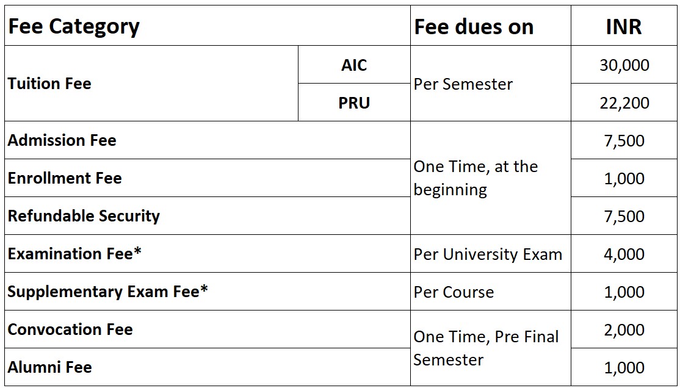Screen dimensions: 680x388
Task: Select the Tuition Fee row label
Action: (151, 83)
